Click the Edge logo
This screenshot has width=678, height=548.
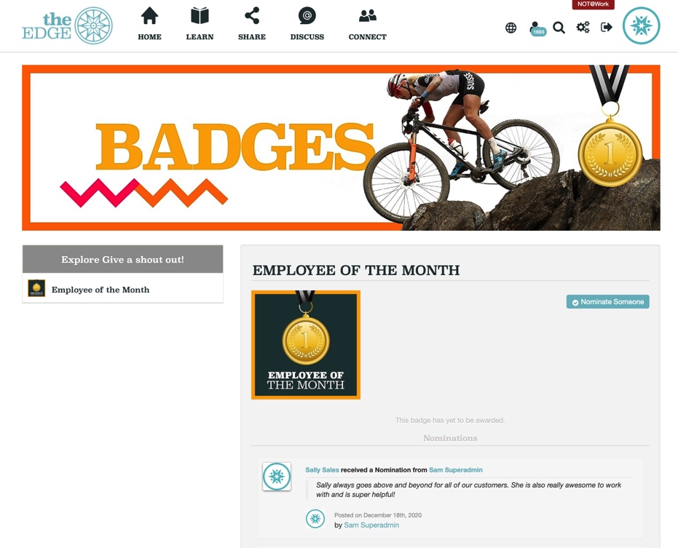click(68, 25)
